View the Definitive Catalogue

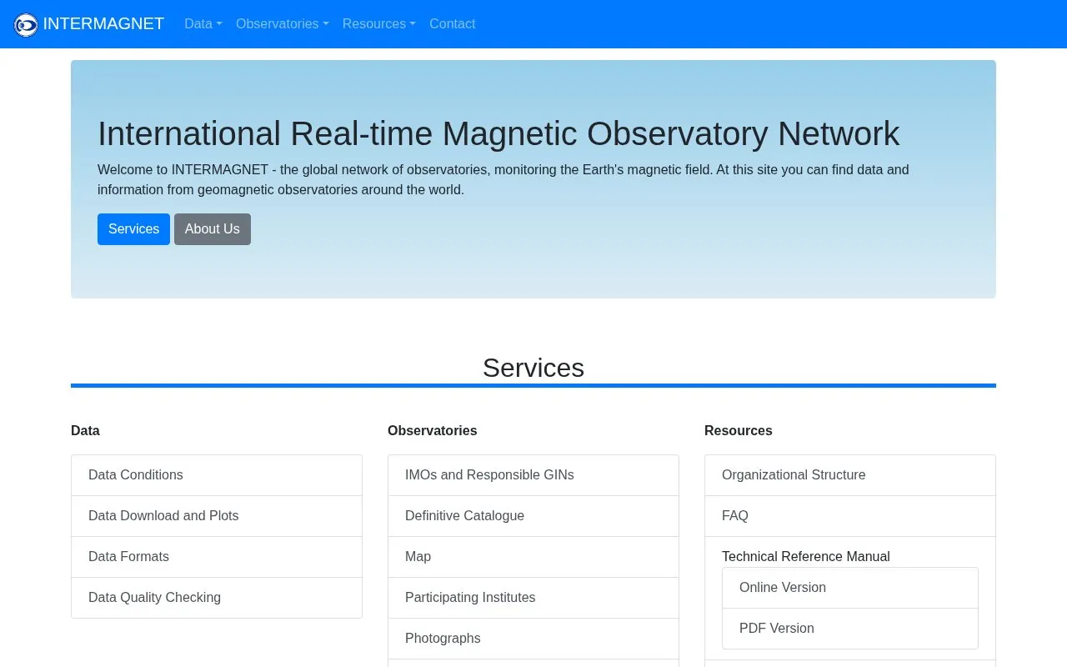point(533,516)
